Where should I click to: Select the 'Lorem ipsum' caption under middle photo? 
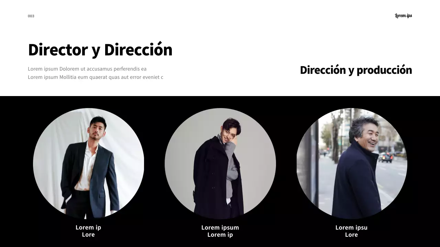[220, 227]
